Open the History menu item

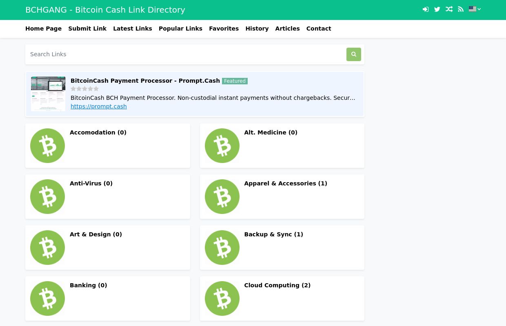click(257, 29)
